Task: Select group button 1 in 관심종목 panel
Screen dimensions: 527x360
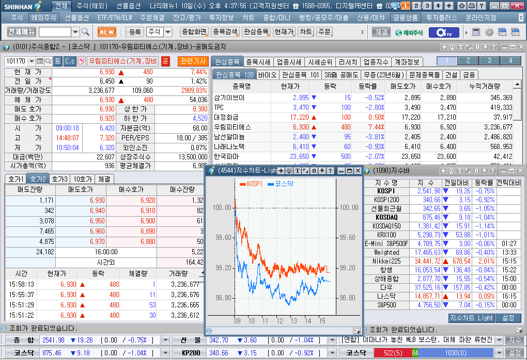Action: 447,61
